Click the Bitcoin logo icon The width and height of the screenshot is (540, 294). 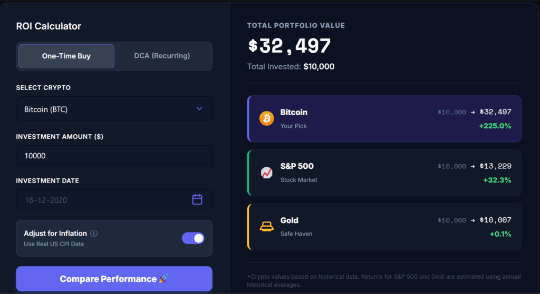(x=267, y=118)
